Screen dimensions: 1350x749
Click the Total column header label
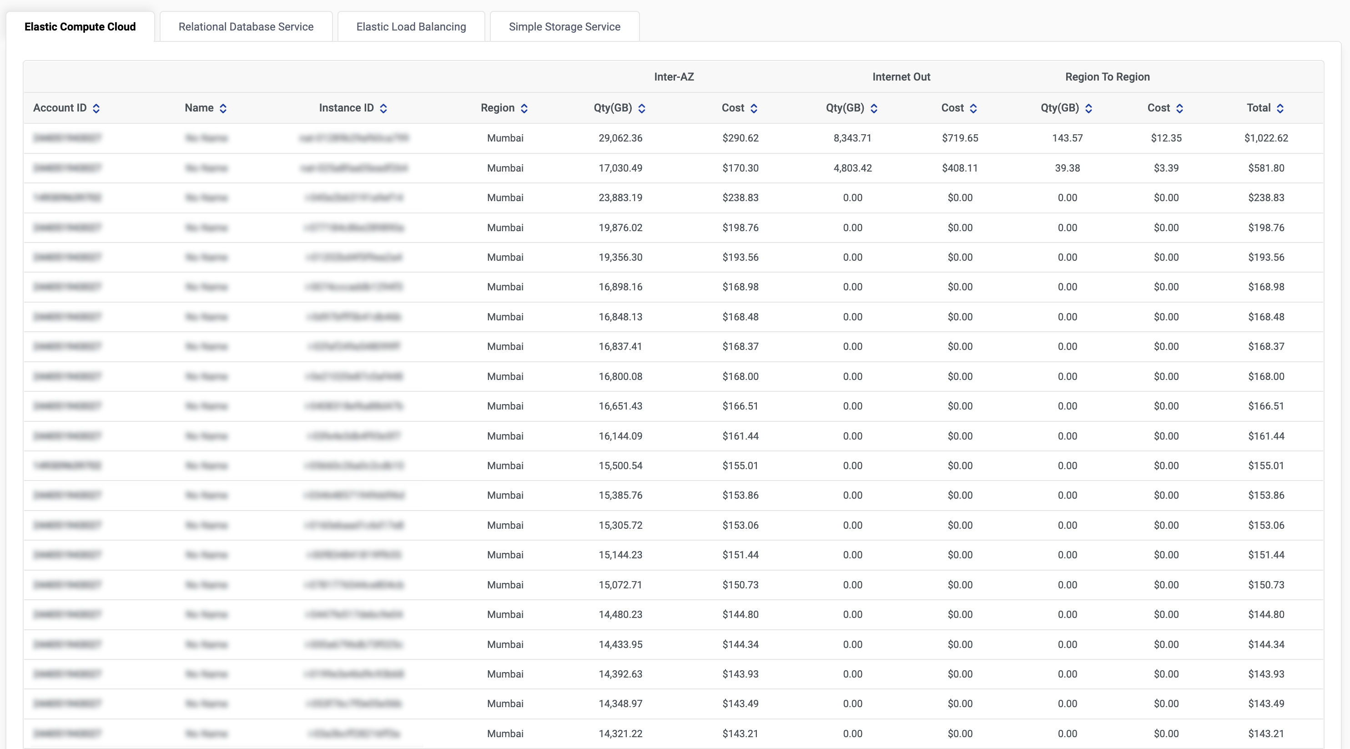(1259, 108)
